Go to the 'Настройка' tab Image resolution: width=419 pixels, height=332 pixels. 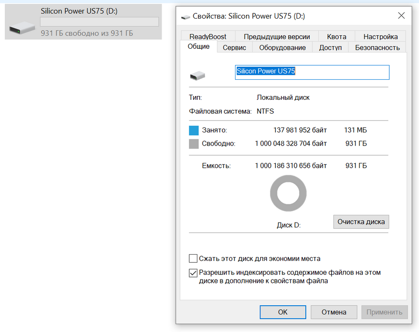click(380, 36)
